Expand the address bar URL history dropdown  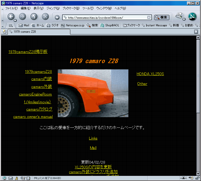pyautogui.click(x=149, y=17)
